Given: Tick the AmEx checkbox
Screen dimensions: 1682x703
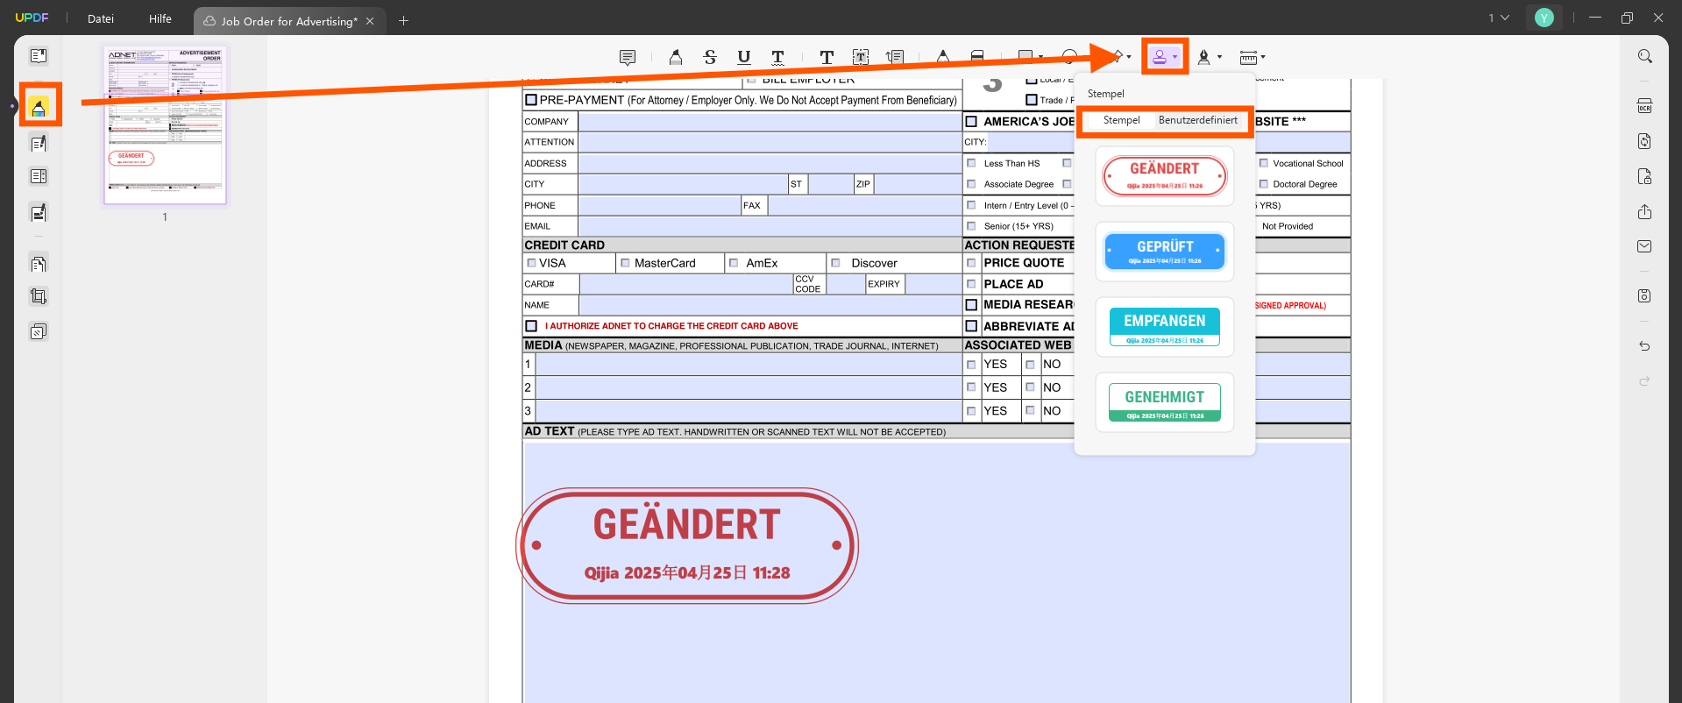Looking at the screenshot, I should coord(734,263).
